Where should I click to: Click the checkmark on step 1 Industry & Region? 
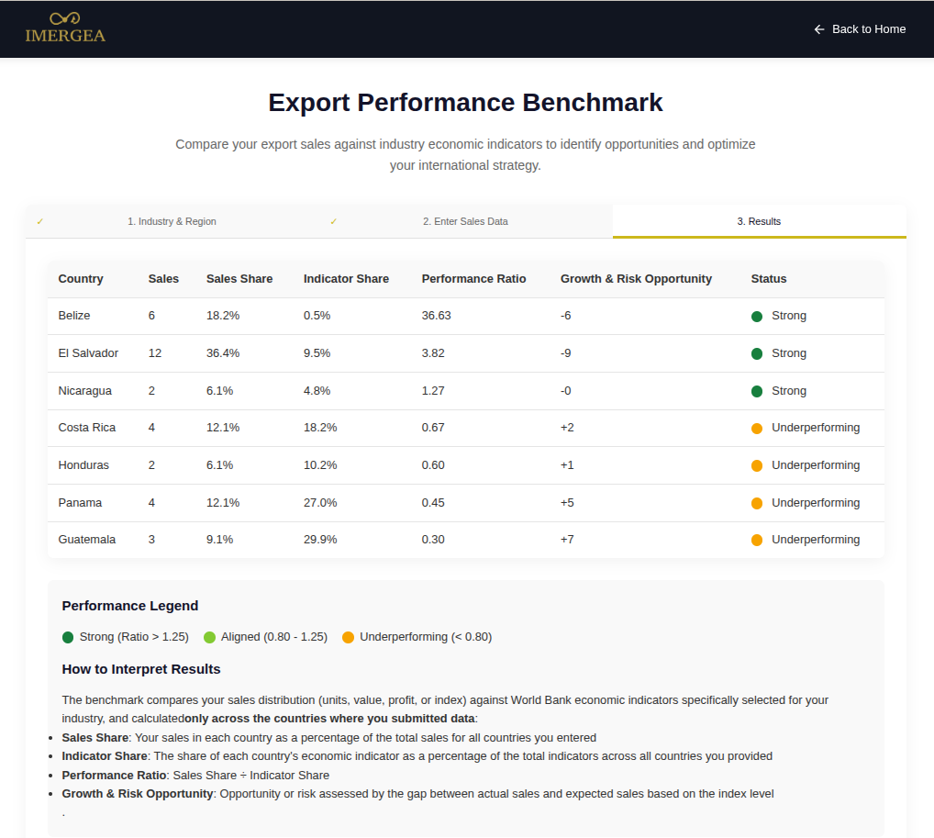(x=40, y=221)
